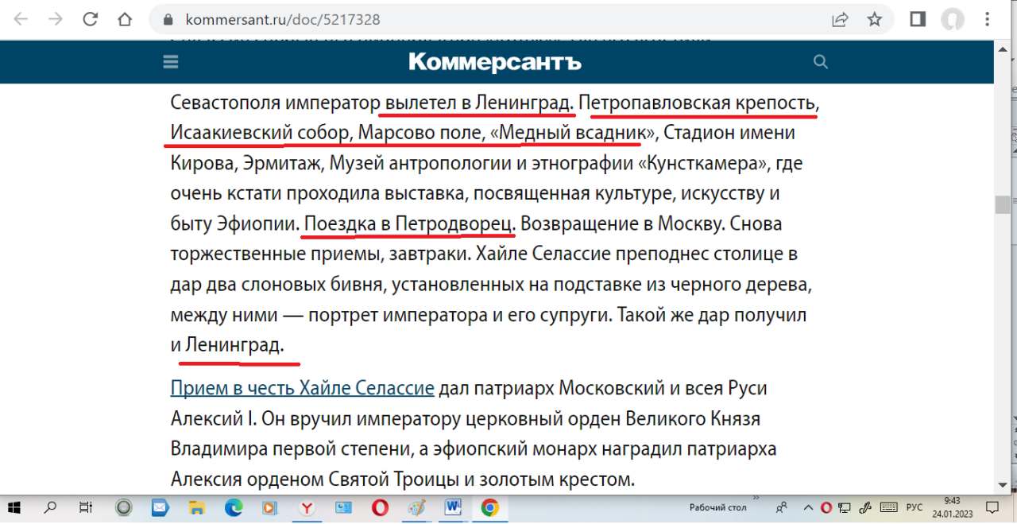
Task: Open the Windows notification center
Action: [992, 507]
